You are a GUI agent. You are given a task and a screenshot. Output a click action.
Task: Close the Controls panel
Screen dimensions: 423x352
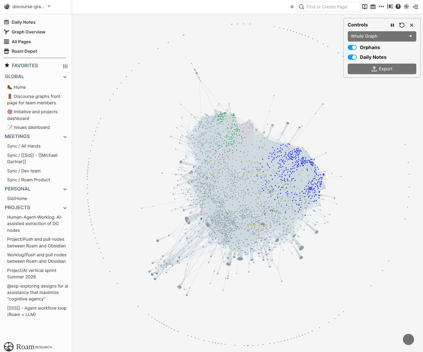pos(412,25)
